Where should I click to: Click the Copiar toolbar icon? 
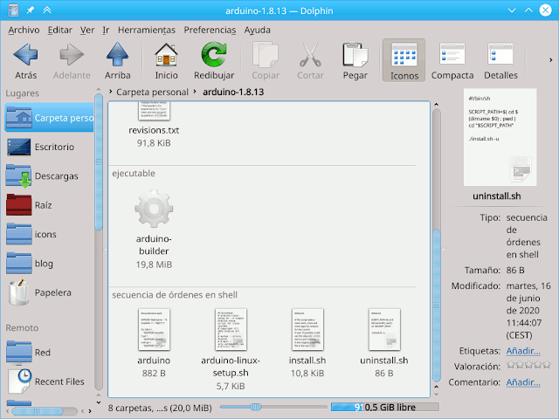pos(266,61)
